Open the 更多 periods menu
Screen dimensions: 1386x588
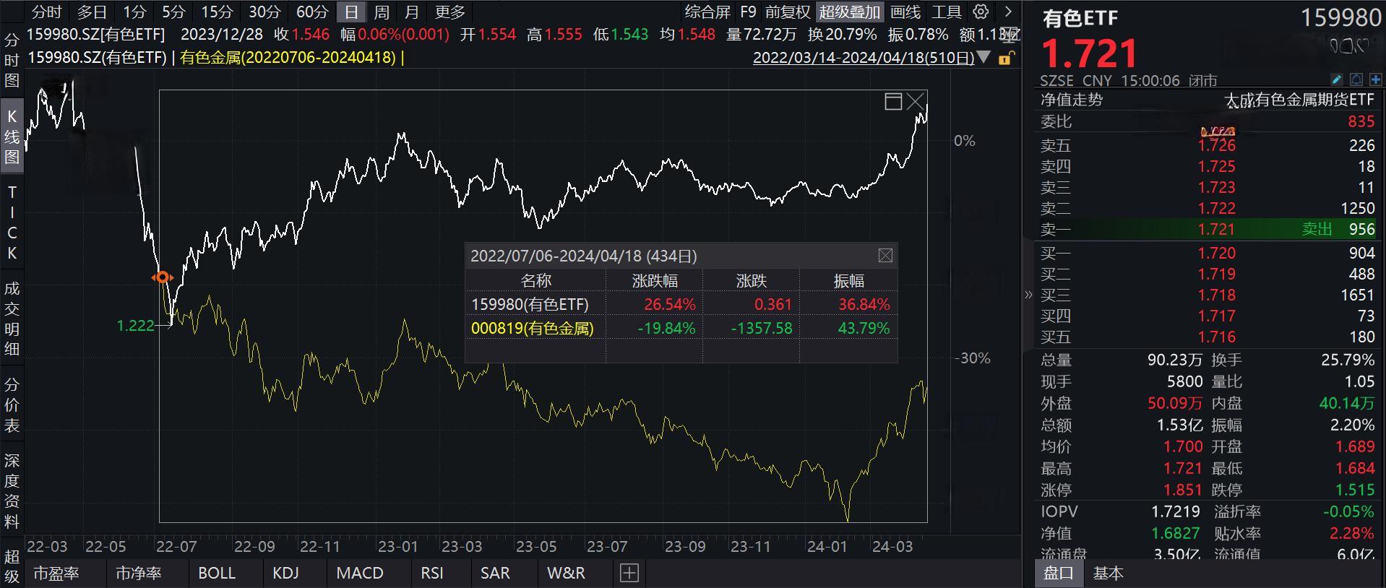450,12
